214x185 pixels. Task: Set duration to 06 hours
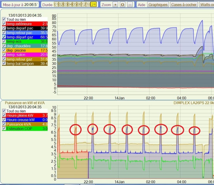[79, 5]
